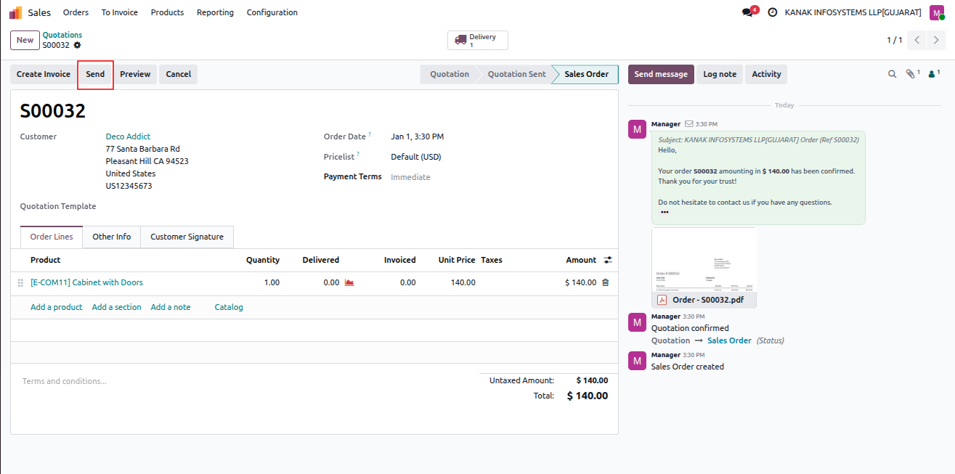Click the Quotation Sent status stage

point(516,74)
